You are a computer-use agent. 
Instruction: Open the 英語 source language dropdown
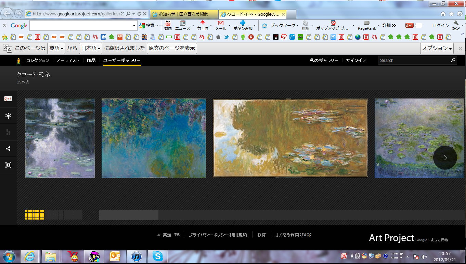56,49
